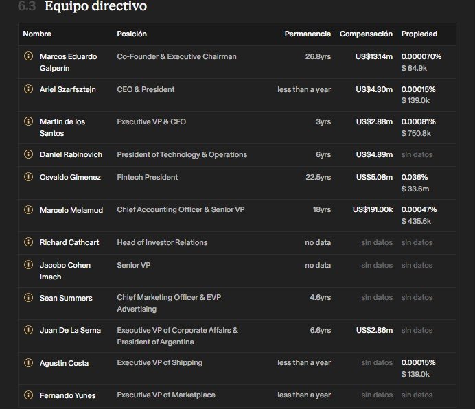Click info icon for Marcelo Melamud

[x=28, y=210]
